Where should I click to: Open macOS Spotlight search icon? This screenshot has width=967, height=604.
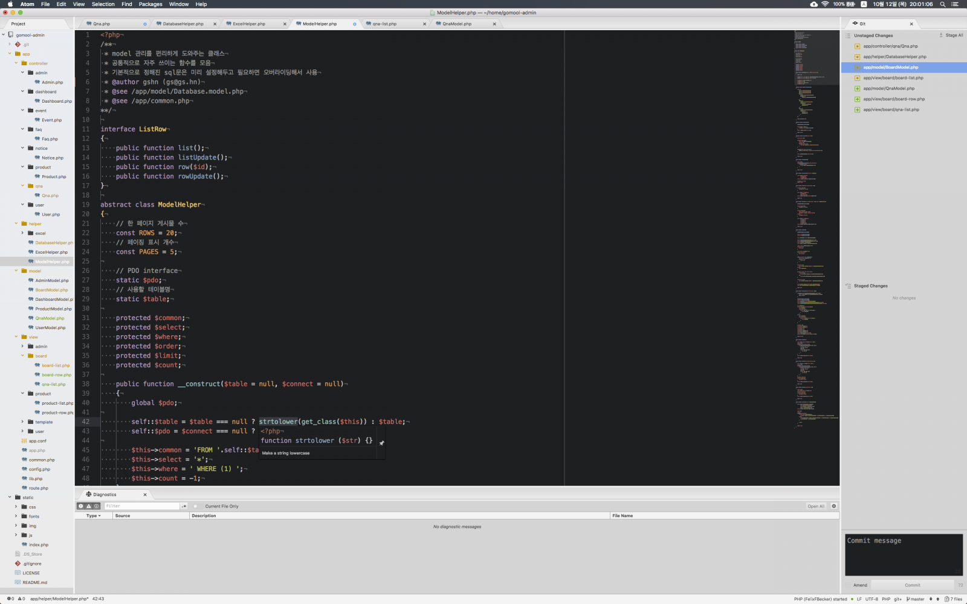pyautogui.click(x=942, y=4)
